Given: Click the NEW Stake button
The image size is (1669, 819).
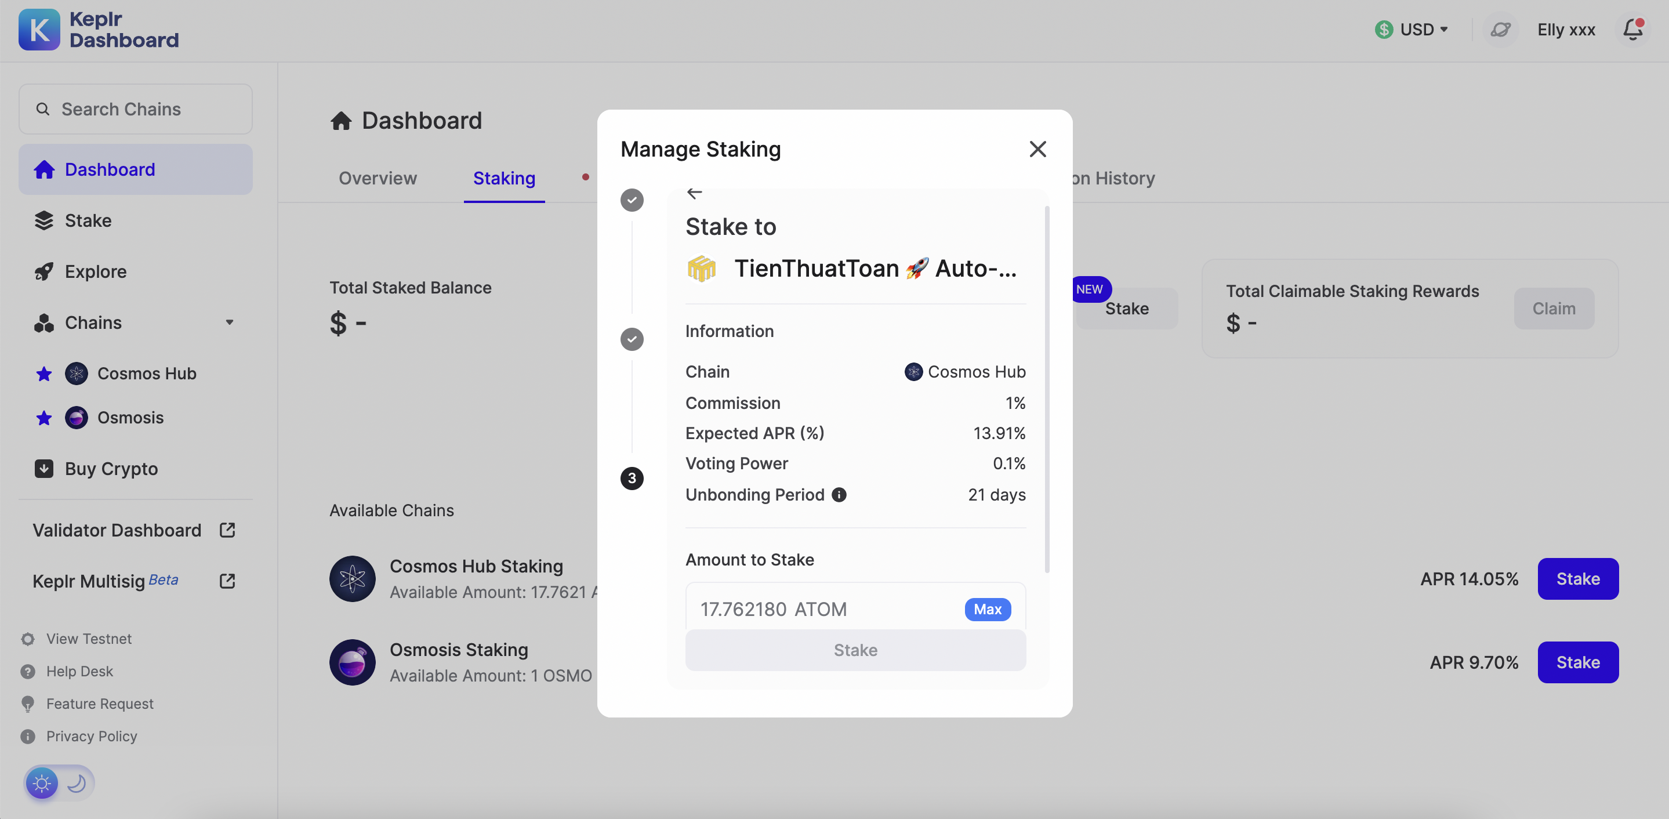Looking at the screenshot, I should pos(1127,309).
